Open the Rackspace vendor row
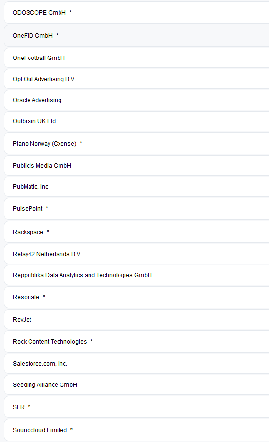The width and height of the screenshot is (269, 442). [x=137, y=232]
